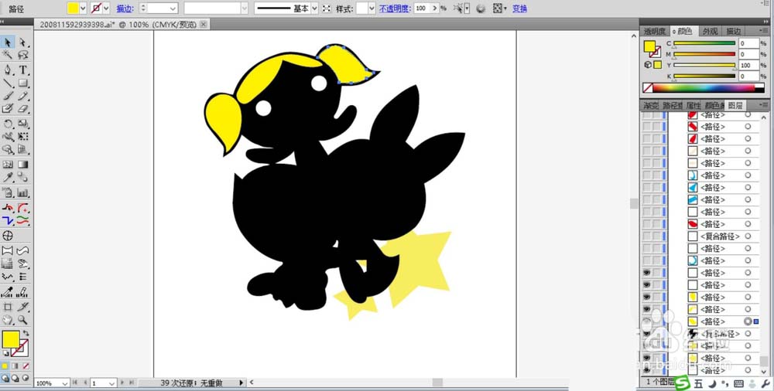This screenshot has height=391, width=774.
Task: Switch to the 描边 panel tab
Action: click(733, 31)
